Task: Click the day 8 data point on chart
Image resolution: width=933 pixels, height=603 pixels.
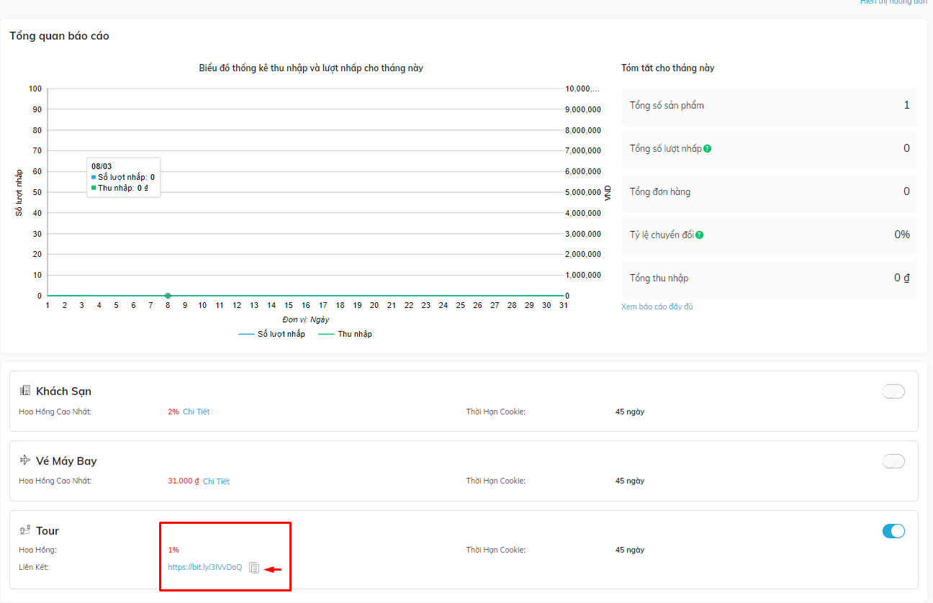Action: pyautogui.click(x=168, y=296)
